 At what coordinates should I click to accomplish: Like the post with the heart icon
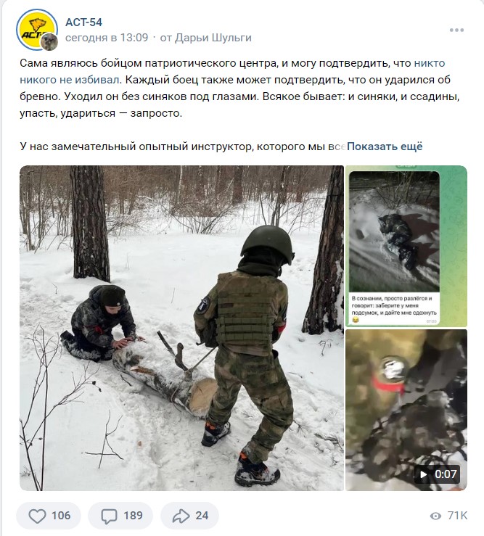click(x=37, y=516)
